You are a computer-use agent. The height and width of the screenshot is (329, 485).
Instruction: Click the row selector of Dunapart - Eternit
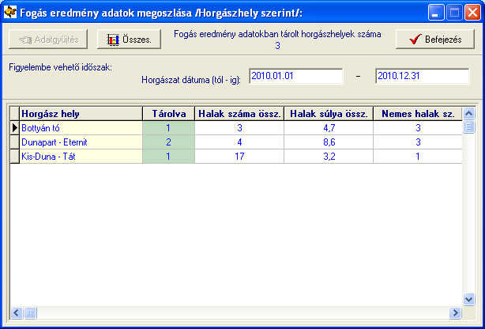(15, 142)
